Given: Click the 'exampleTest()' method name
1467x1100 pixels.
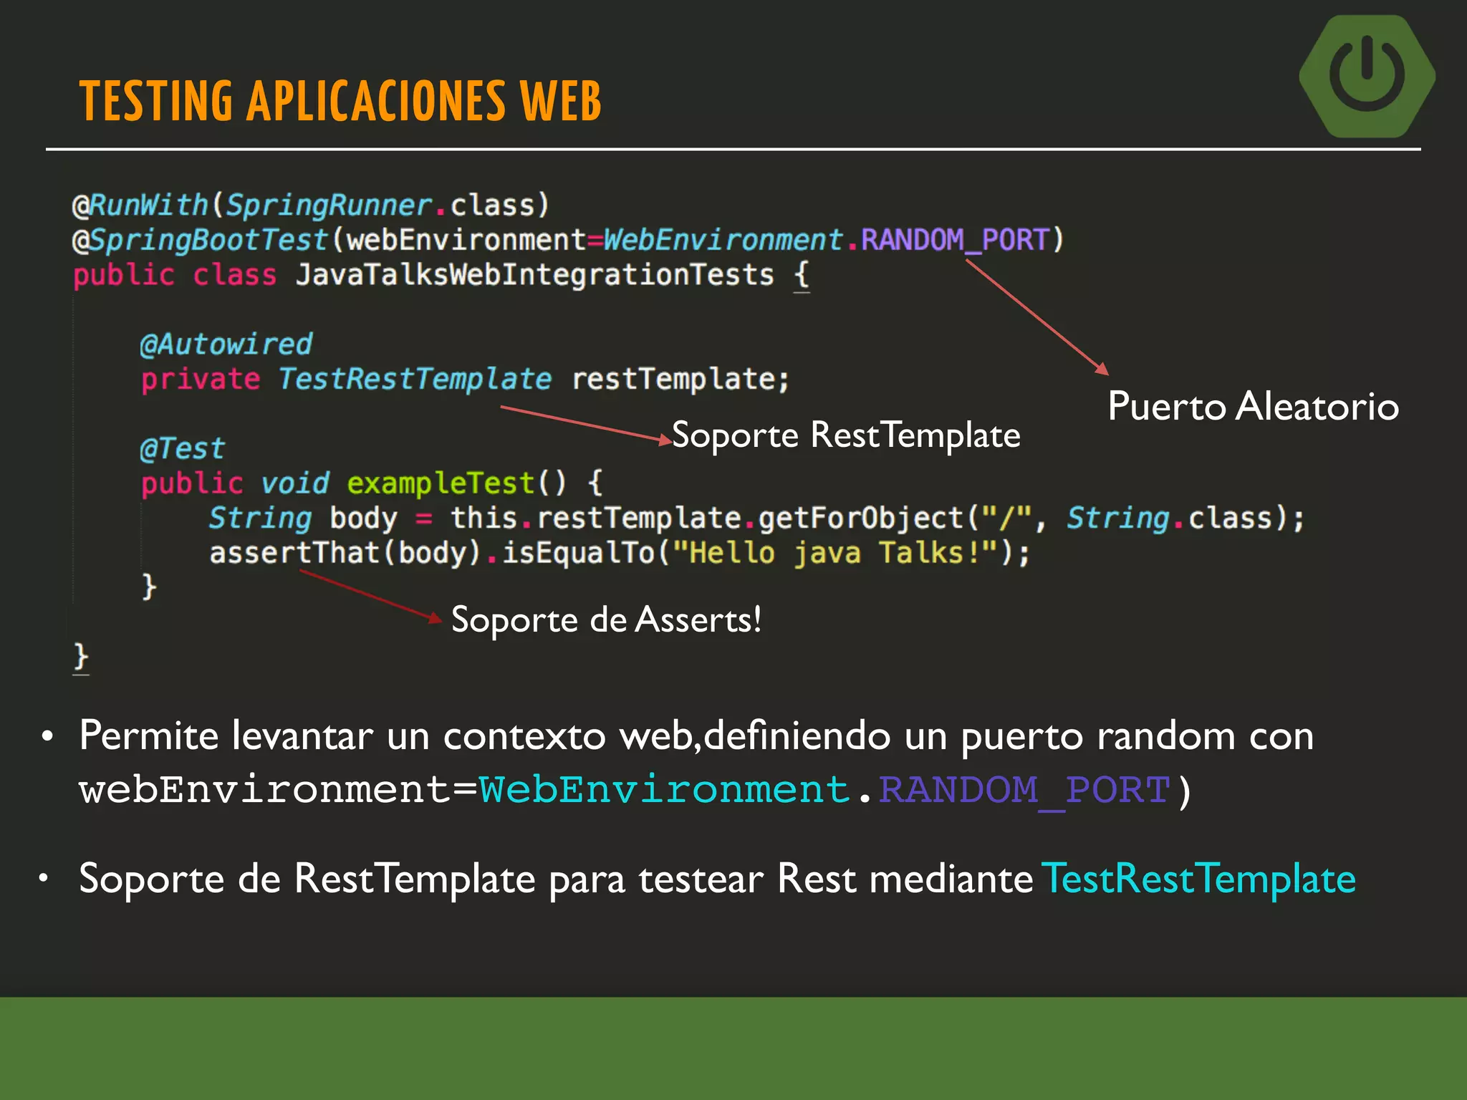Looking at the screenshot, I should 456,483.
